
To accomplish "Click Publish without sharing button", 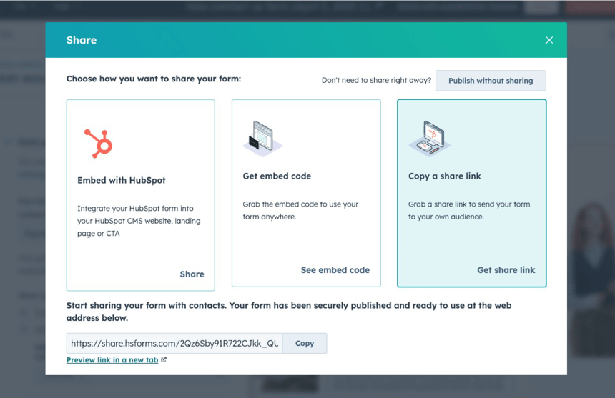I will click(491, 81).
